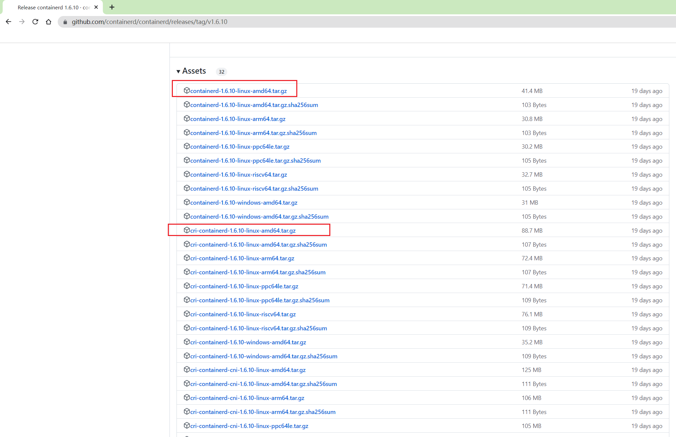Viewport: 676px width, 437px height.
Task: Open containerd-1.6.10-linux-riscv64.tar.gz.sha256sum link
Action: 254,189
